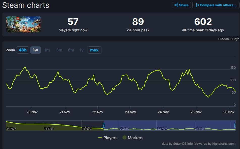The width and height of the screenshot is (240, 149).
Task: Choose the 1m zoom option
Action: (x=47, y=50)
